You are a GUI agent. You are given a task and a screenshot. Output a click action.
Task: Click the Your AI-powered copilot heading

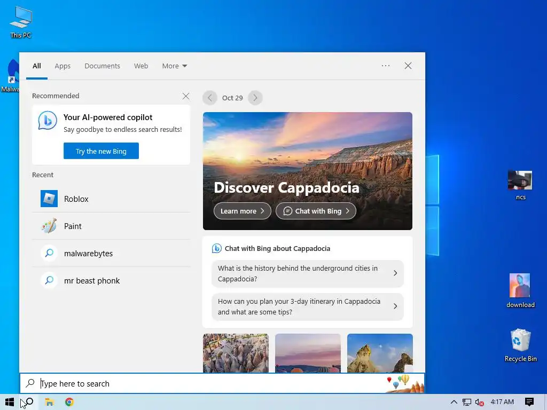pos(108,117)
